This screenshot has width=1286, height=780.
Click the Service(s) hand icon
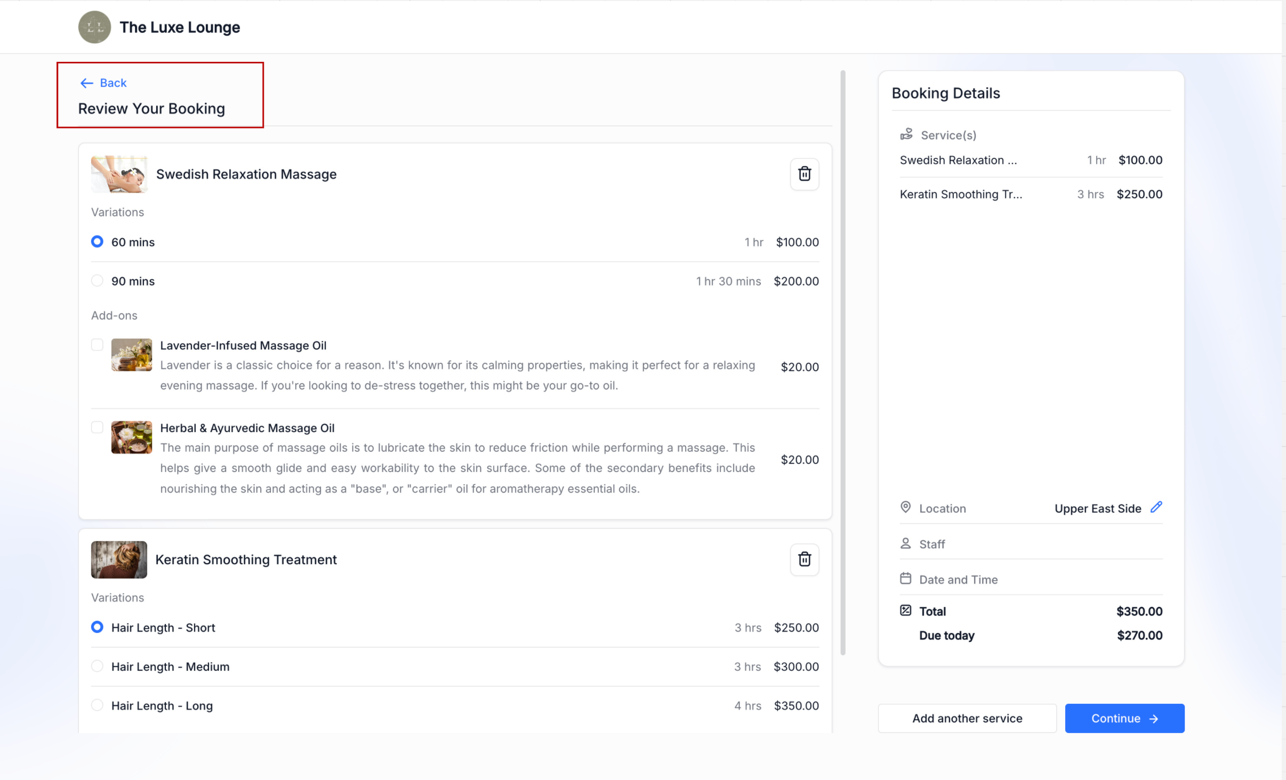(906, 134)
